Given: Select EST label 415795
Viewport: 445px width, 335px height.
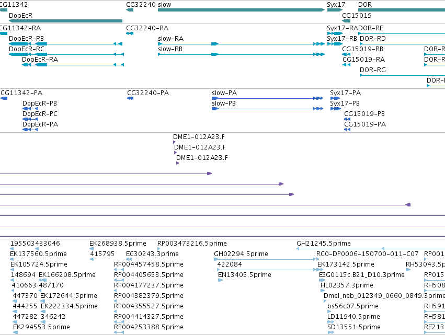Looking at the screenshot, I should tap(102, 254).
